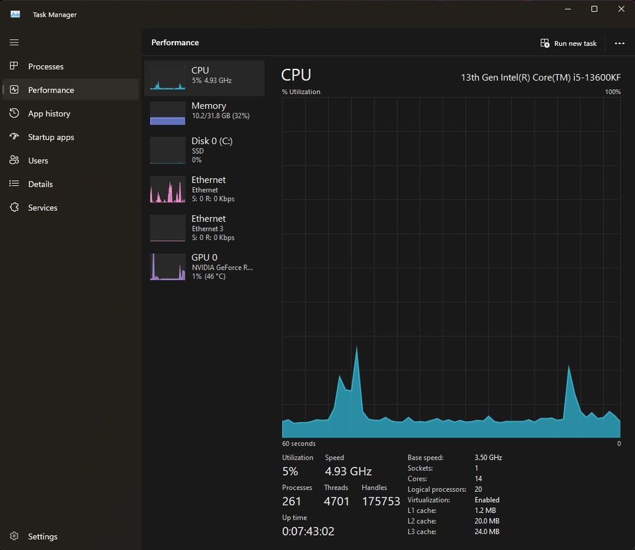Click the Run new task icon
Screen dimensions: 635x550
[x=545, y=43]
